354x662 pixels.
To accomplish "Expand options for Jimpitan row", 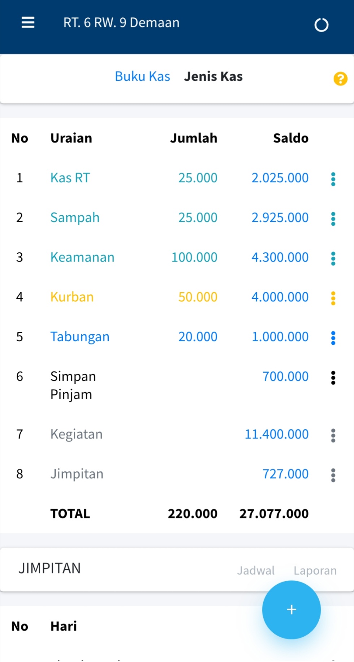I will click(333, 475).
